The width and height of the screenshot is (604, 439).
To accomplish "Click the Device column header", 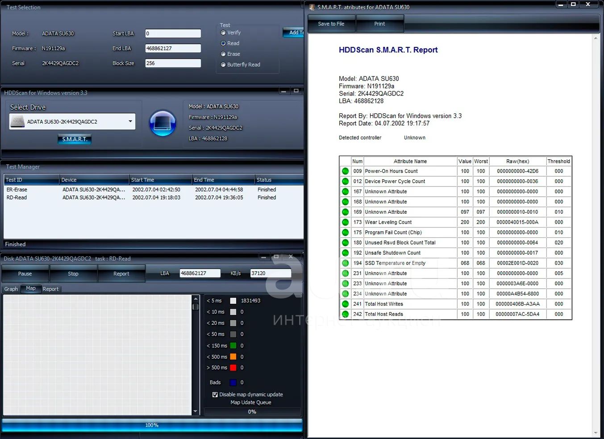I will click(x=94, y=180).
